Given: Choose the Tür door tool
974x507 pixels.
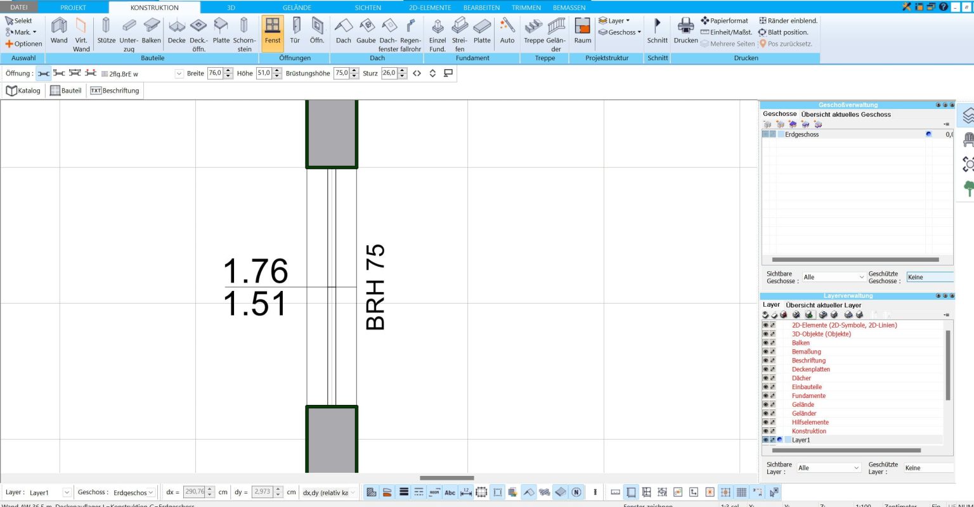Looking at the screenshot, I should [x=295, y=32].
